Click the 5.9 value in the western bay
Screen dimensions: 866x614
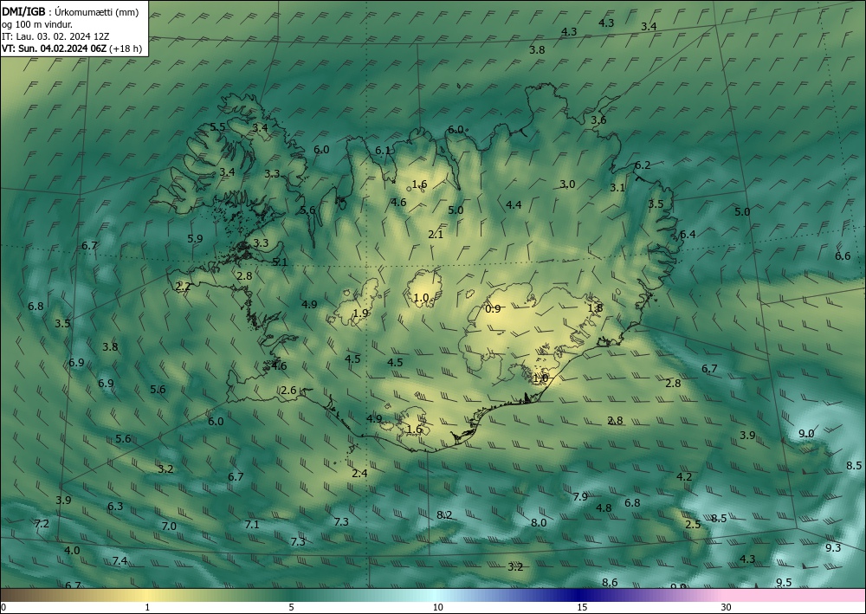click(195, 238)
